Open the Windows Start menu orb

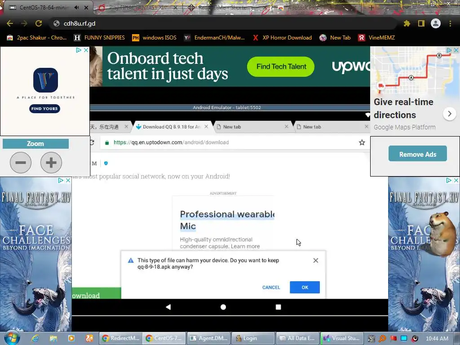click(12, 339)
